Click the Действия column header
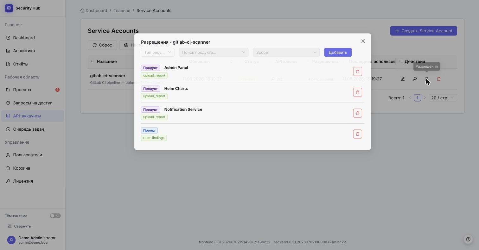The height and width of the screenshot is (250, 479). click(x=415, y=61)
